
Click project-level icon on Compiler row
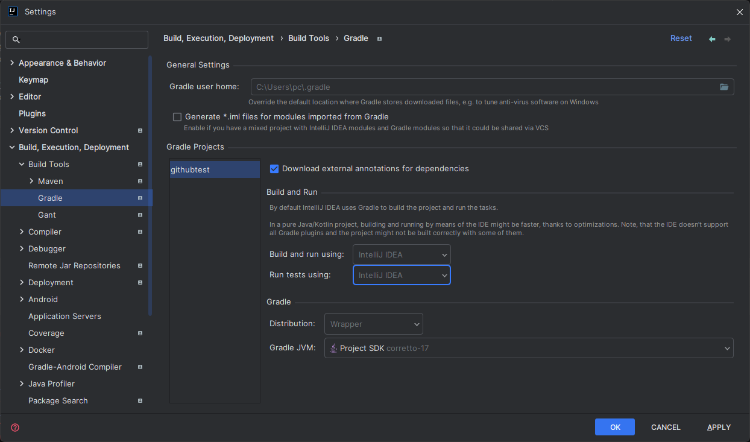point(140,232)
